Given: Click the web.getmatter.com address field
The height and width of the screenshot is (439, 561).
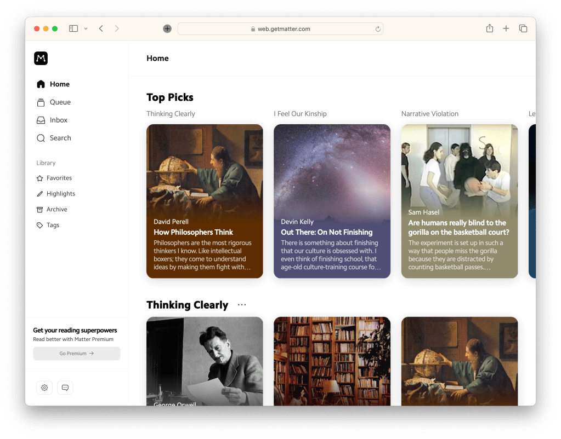Looking at the screenshot, I should point(280,29).
